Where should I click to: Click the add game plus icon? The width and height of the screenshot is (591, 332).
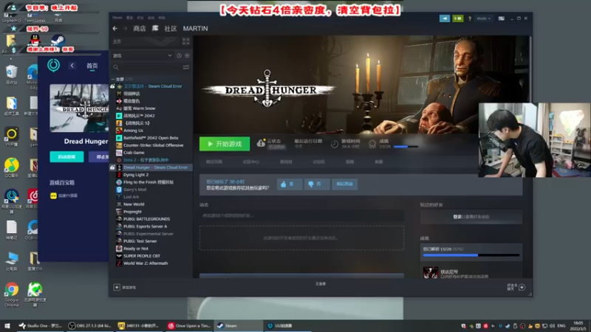click(117, 287)
